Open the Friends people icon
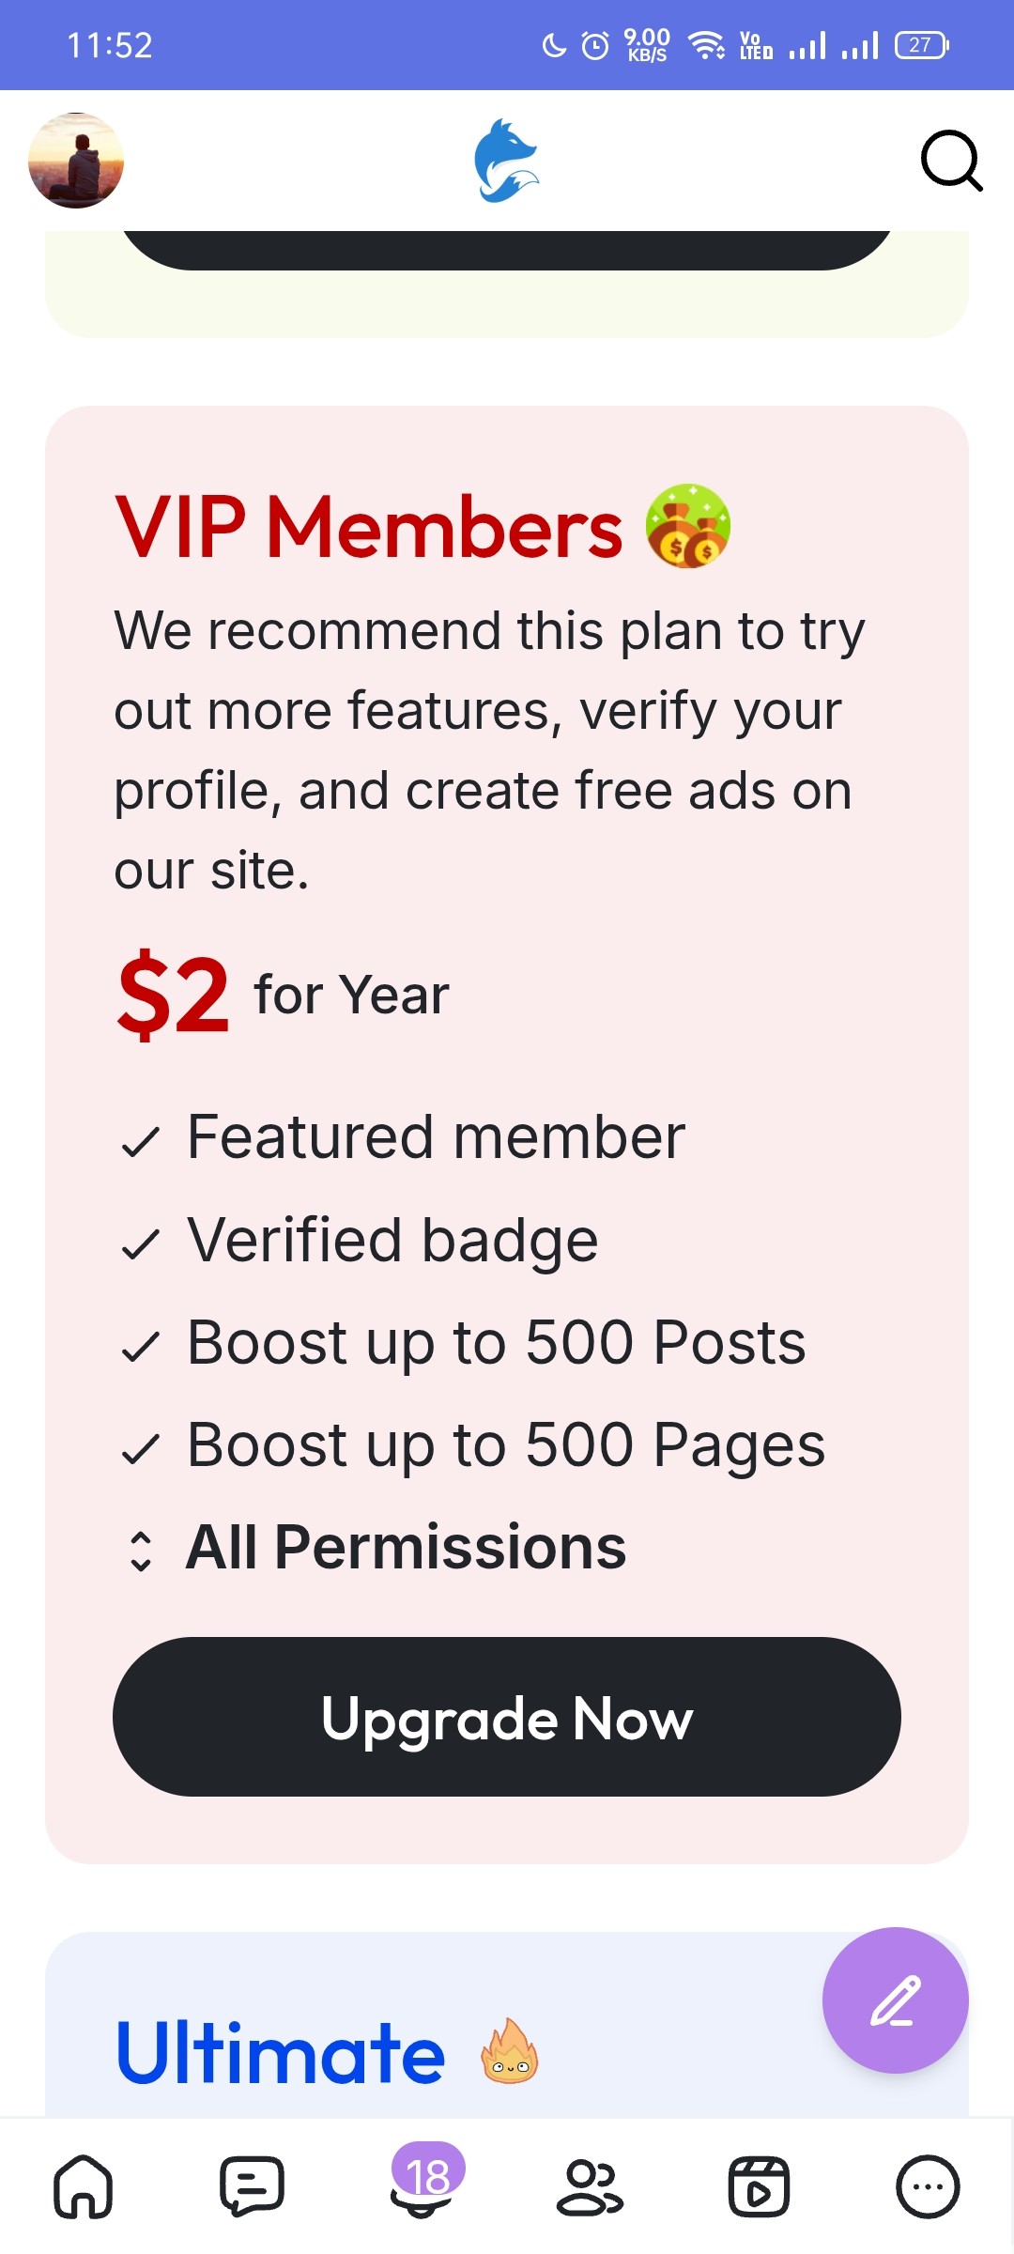Viewport: 1014px width, 2254px height. (x=590, y=2186)
